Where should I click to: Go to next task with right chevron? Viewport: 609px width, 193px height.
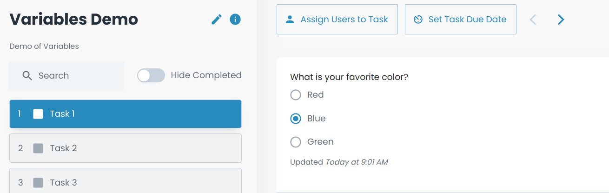[561, 20]
